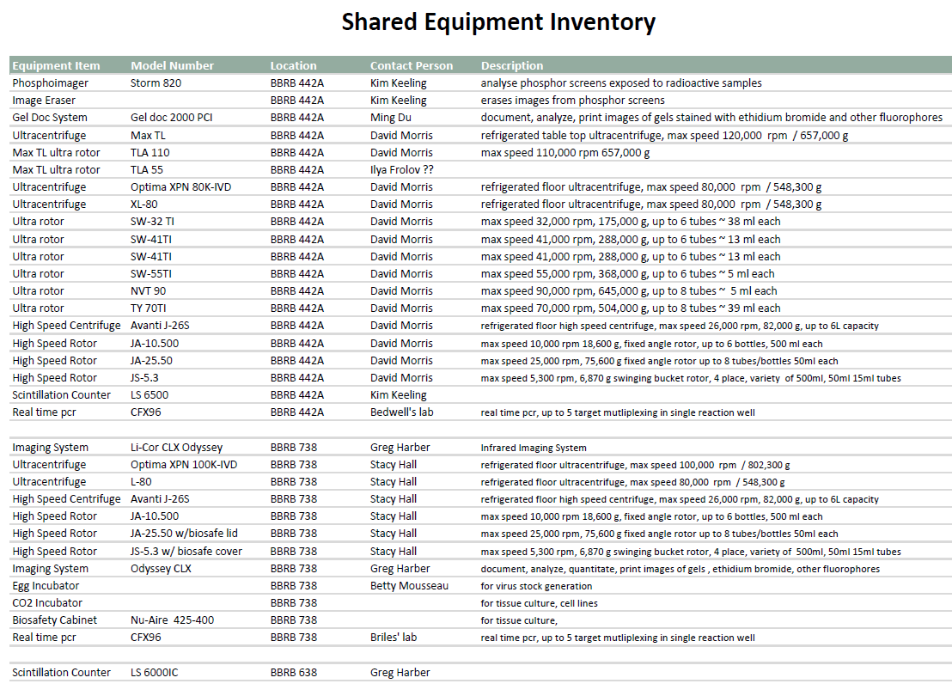Select the Description column header
Viewport: 952px width, 696px height.
click(x=511, y=66)
